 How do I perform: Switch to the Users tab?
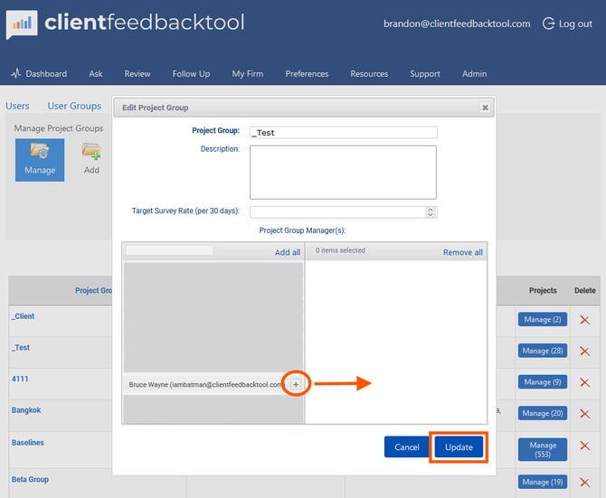(x=17, y=106)
